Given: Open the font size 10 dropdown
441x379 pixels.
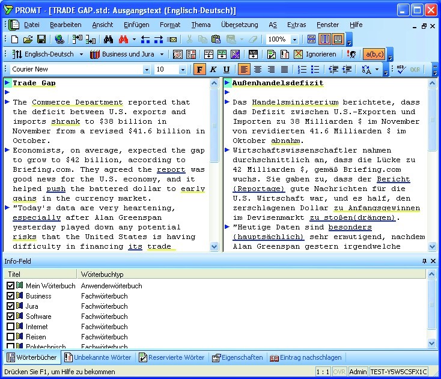Looking at the screenshot, I should pos(183,70).
